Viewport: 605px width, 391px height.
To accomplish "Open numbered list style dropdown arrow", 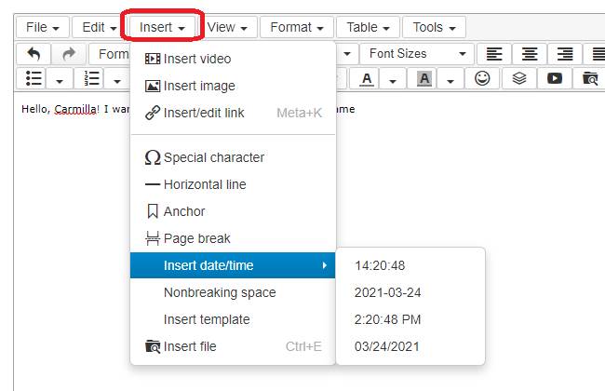I will coord(117,81).
